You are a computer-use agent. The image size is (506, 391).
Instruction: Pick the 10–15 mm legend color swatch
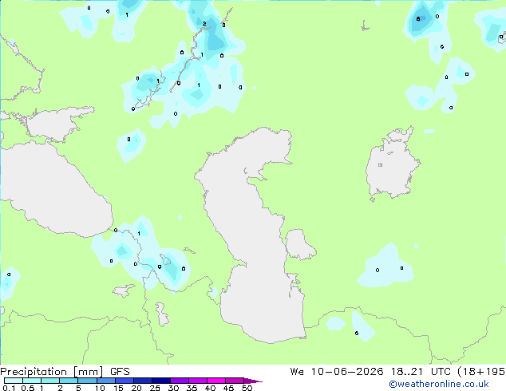(105, 381)
